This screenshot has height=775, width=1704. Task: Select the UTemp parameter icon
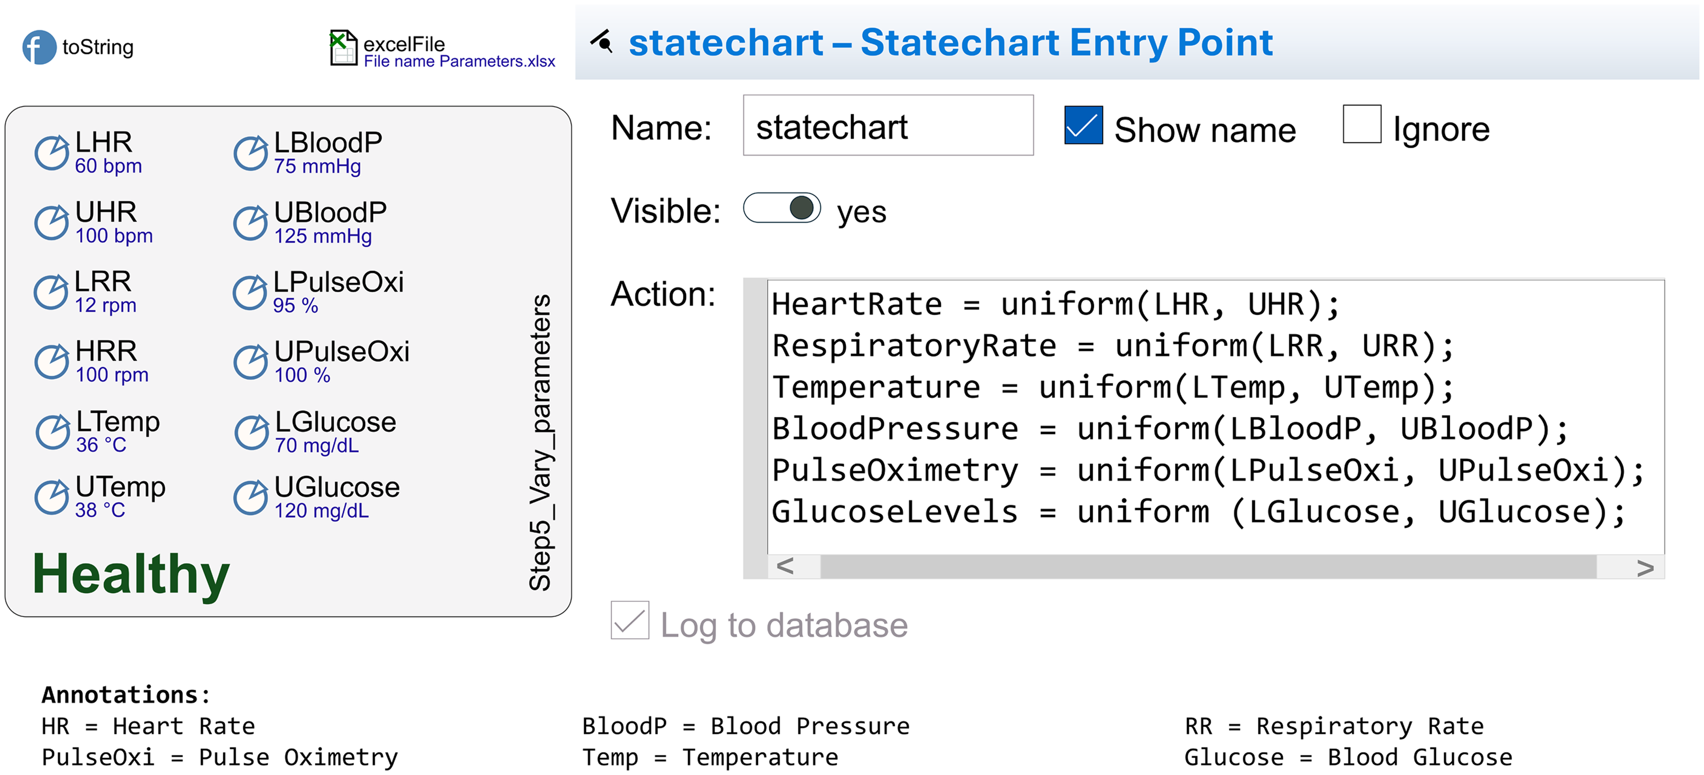click(52, 497)
